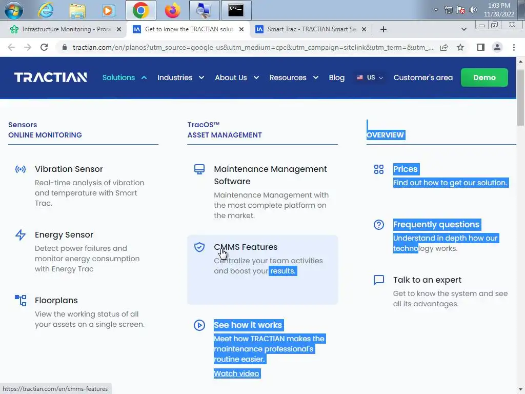Open the Windows Start orb
This screenshot has height=394, width=525.
(x=14, y=10)
